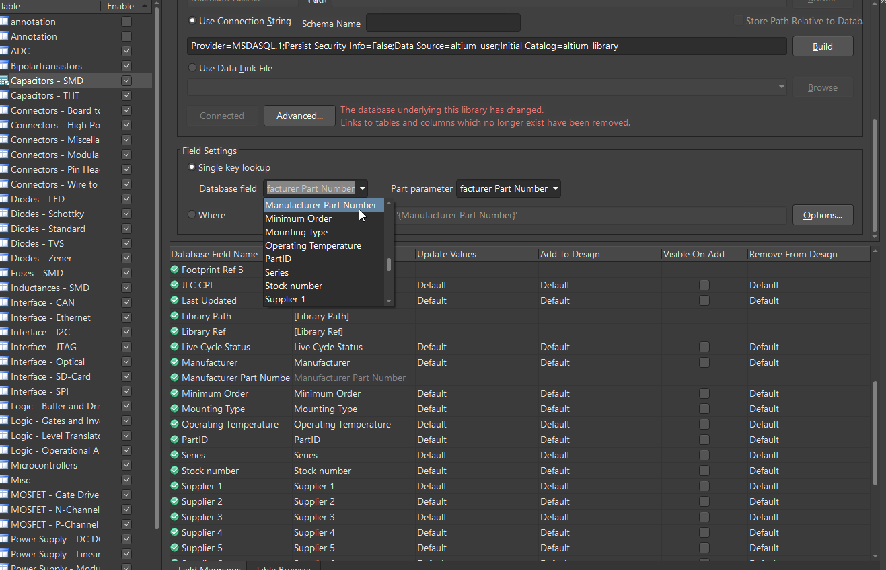Select the Where radio button

192,215
